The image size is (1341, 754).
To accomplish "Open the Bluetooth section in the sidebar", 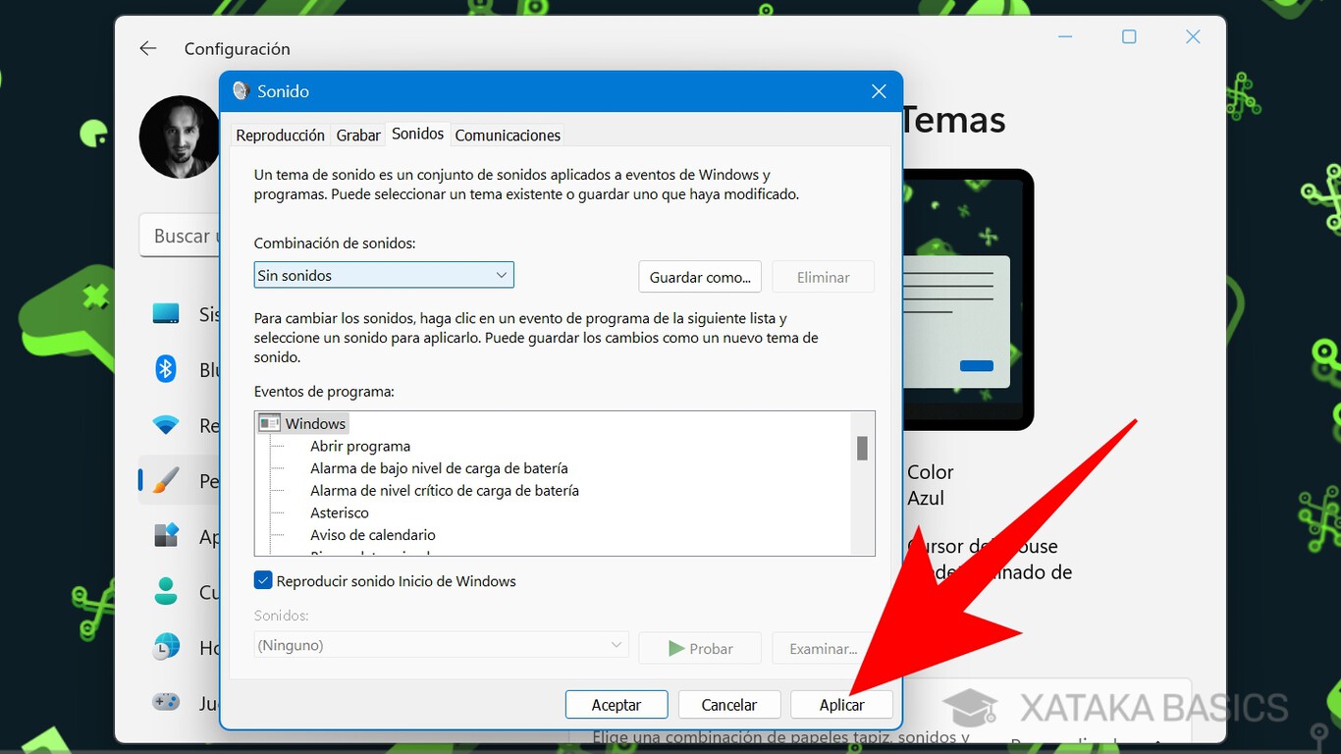I will (164, 369).
